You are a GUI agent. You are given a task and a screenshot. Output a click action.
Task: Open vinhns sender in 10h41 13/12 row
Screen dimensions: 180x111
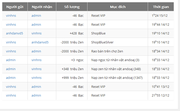click(11, 87)
